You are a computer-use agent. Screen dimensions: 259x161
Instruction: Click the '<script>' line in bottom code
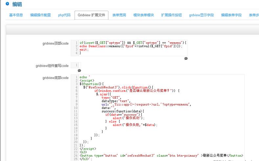pyautogui.click(x=87, y=81)
